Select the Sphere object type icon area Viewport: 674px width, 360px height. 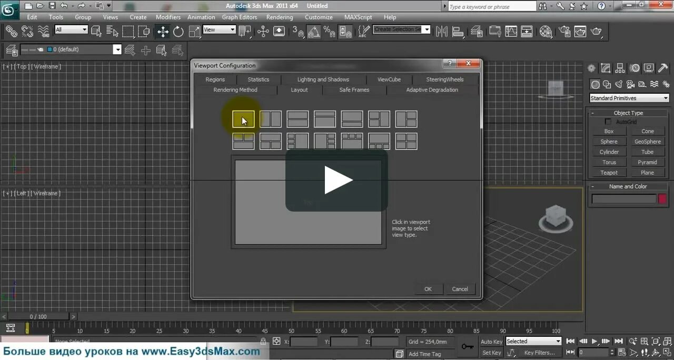[x=609, y=141]
